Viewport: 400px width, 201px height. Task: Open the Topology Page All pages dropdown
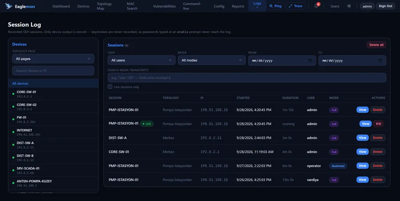[x=53, y=59]
